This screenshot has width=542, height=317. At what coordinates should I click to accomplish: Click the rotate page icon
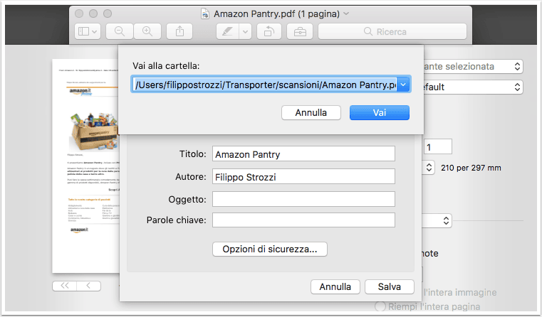point(269,31)
